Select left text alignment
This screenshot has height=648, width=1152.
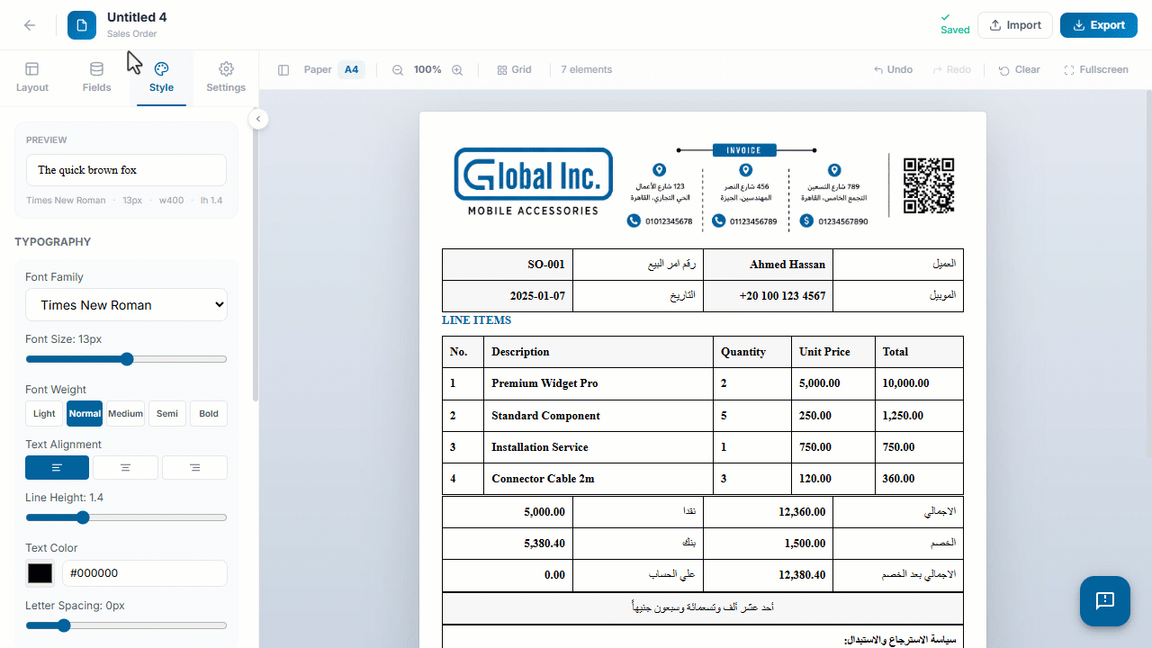(x=57, y=468)
